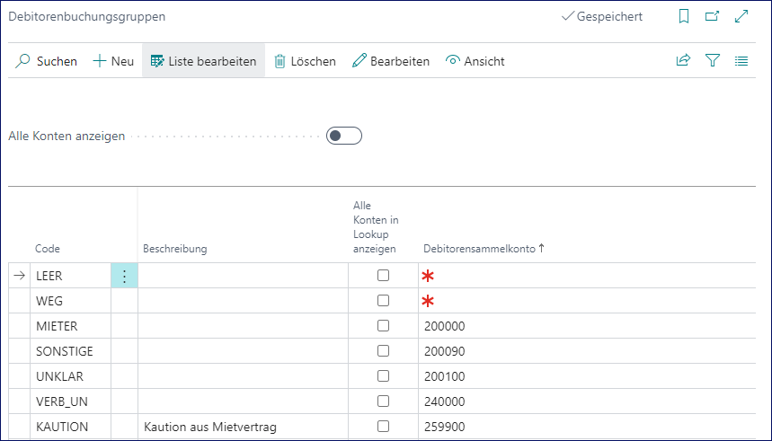
Task: Open the three-dot menu for row LEER
Action: tap(125, 276)
